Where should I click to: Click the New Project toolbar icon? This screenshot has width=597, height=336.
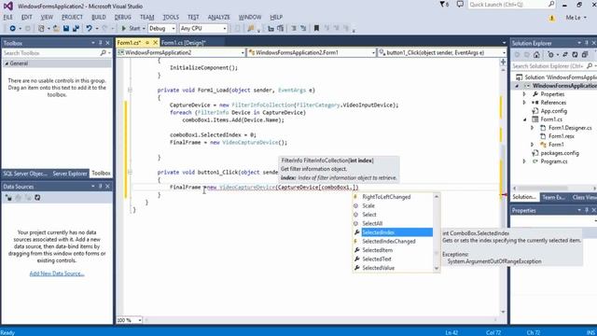pos(41,29)
